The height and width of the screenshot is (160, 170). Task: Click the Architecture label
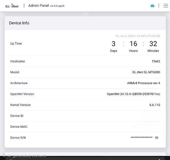(19, 83)
